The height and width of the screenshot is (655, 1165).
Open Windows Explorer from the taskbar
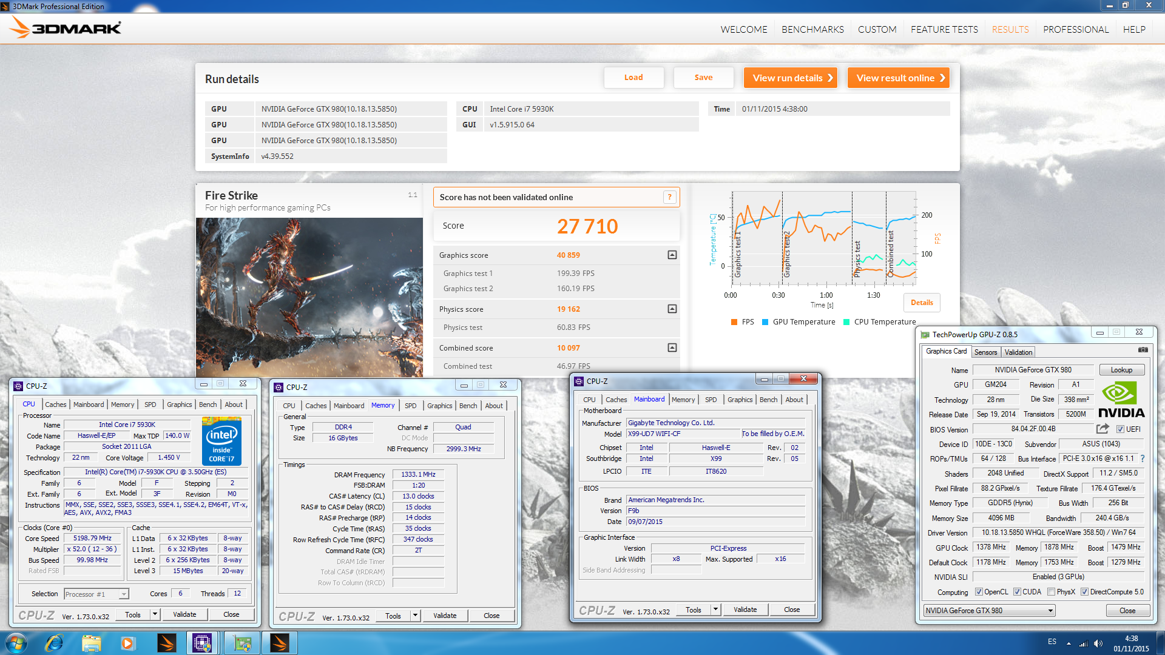pyautogui.click(x=91, y=643)
